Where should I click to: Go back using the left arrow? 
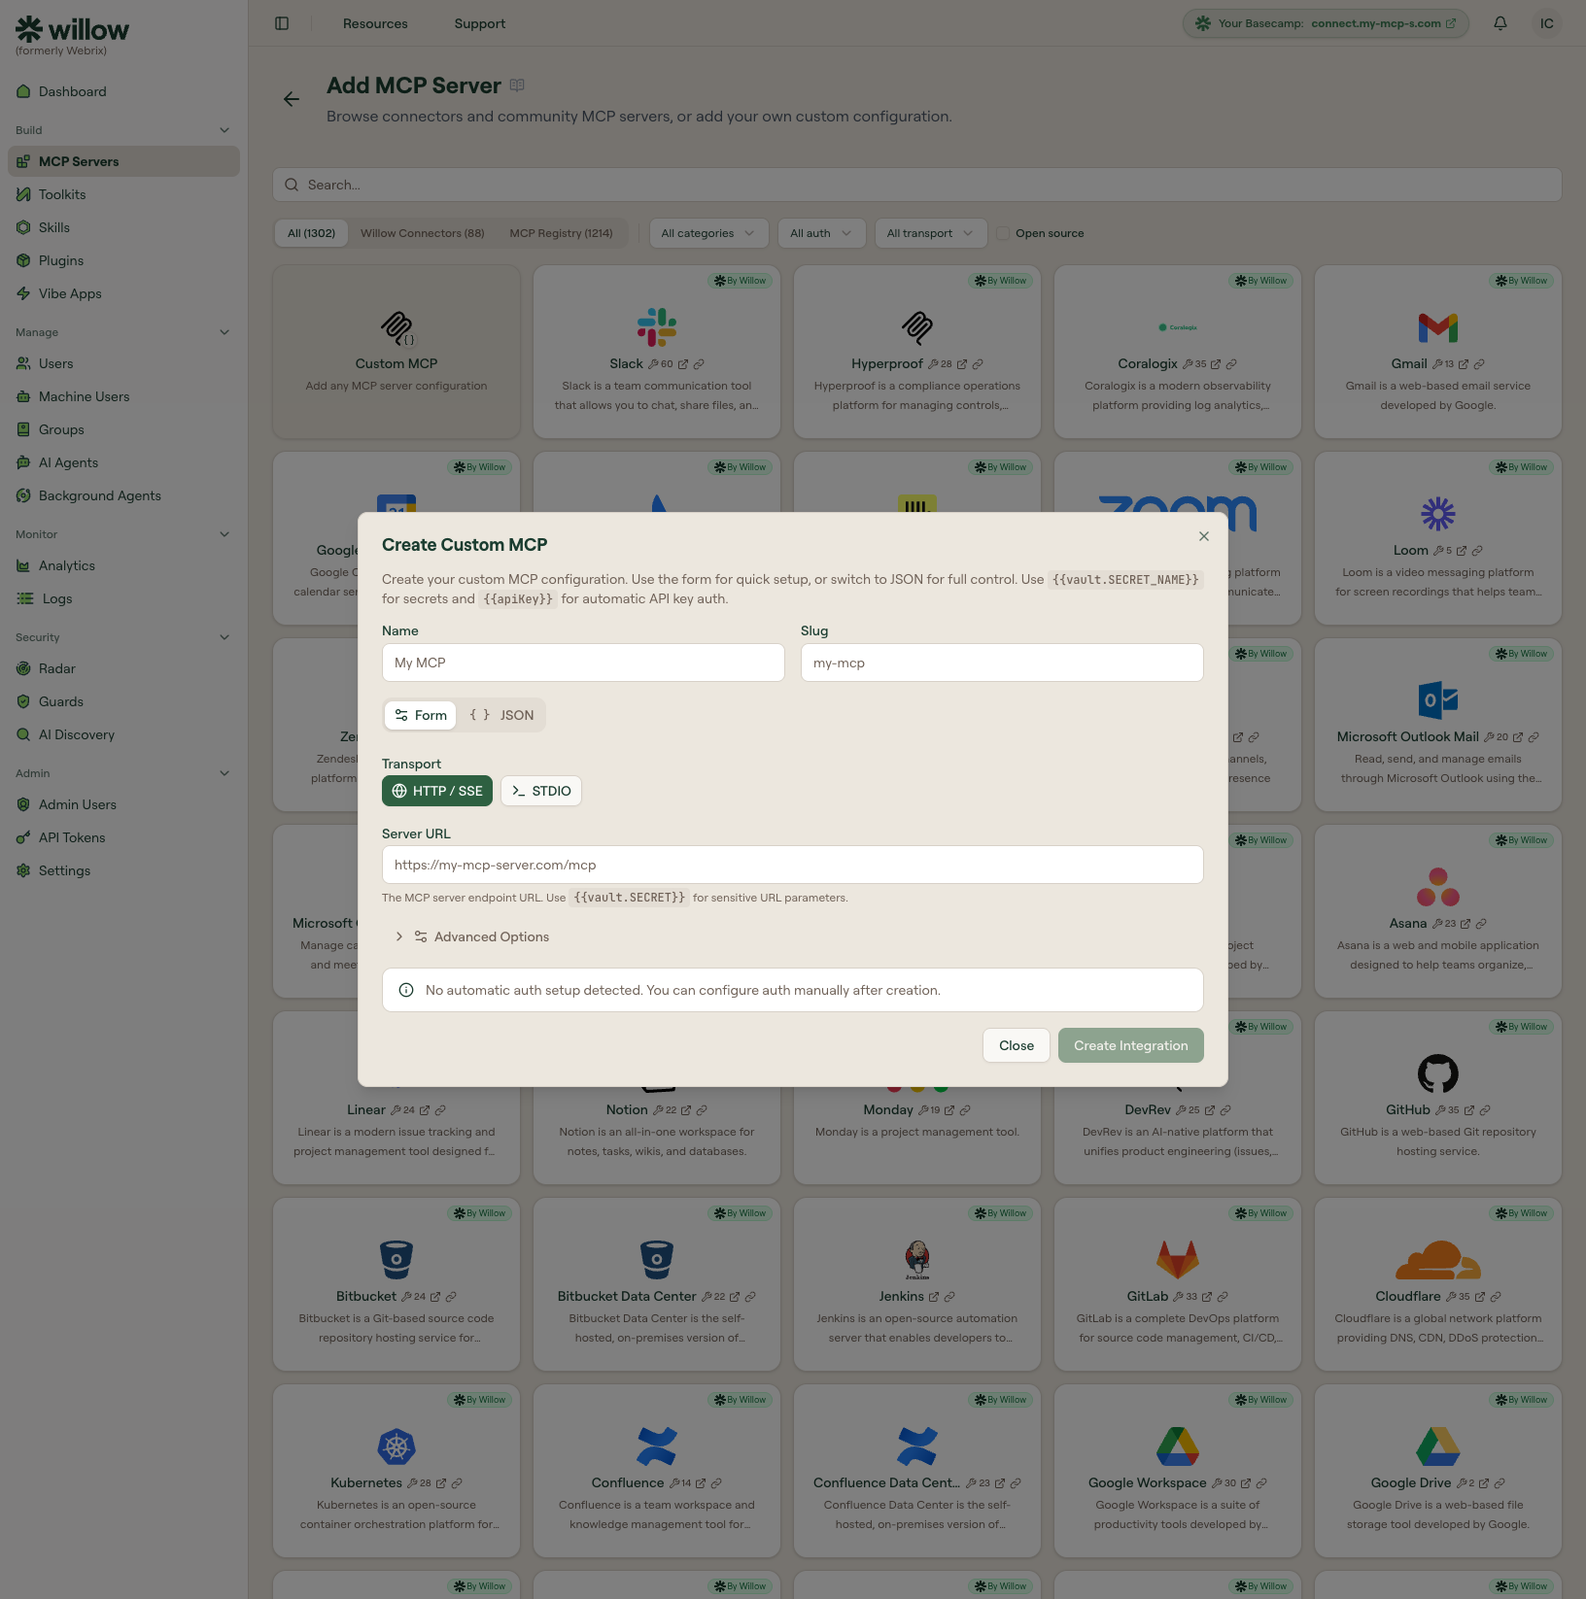click(292, 99)
